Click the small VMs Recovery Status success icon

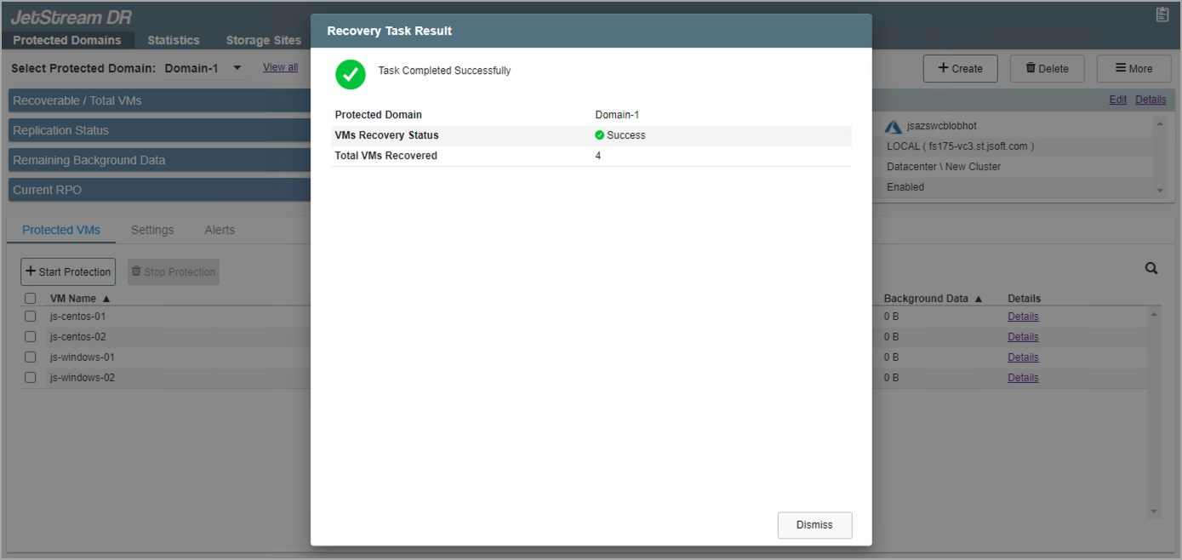click(x=599, y=135)
